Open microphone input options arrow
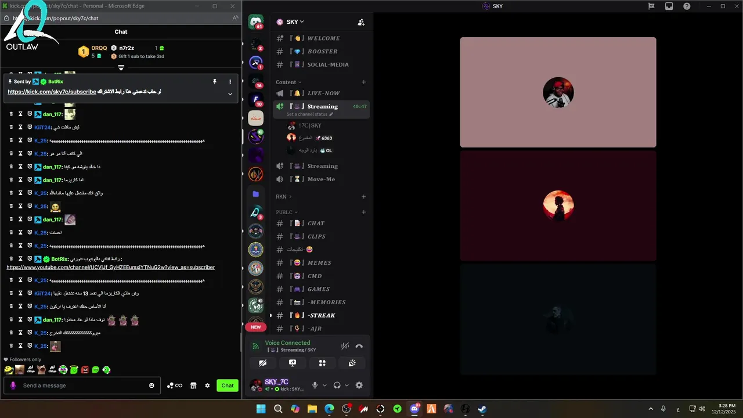 (x=324, y=385)
